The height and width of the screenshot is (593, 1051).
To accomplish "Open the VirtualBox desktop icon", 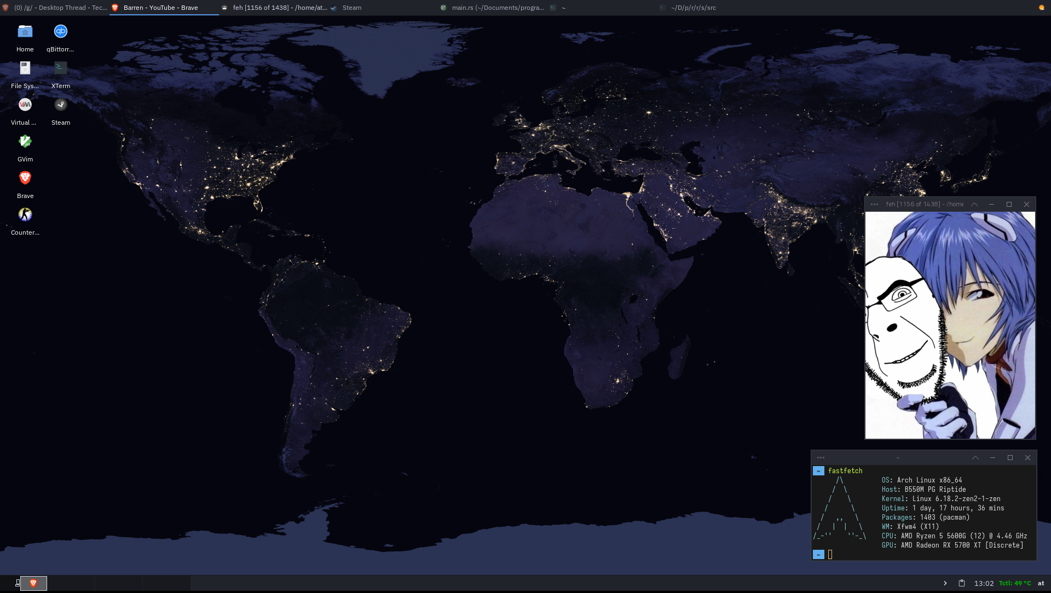I will tap(25, 105).
